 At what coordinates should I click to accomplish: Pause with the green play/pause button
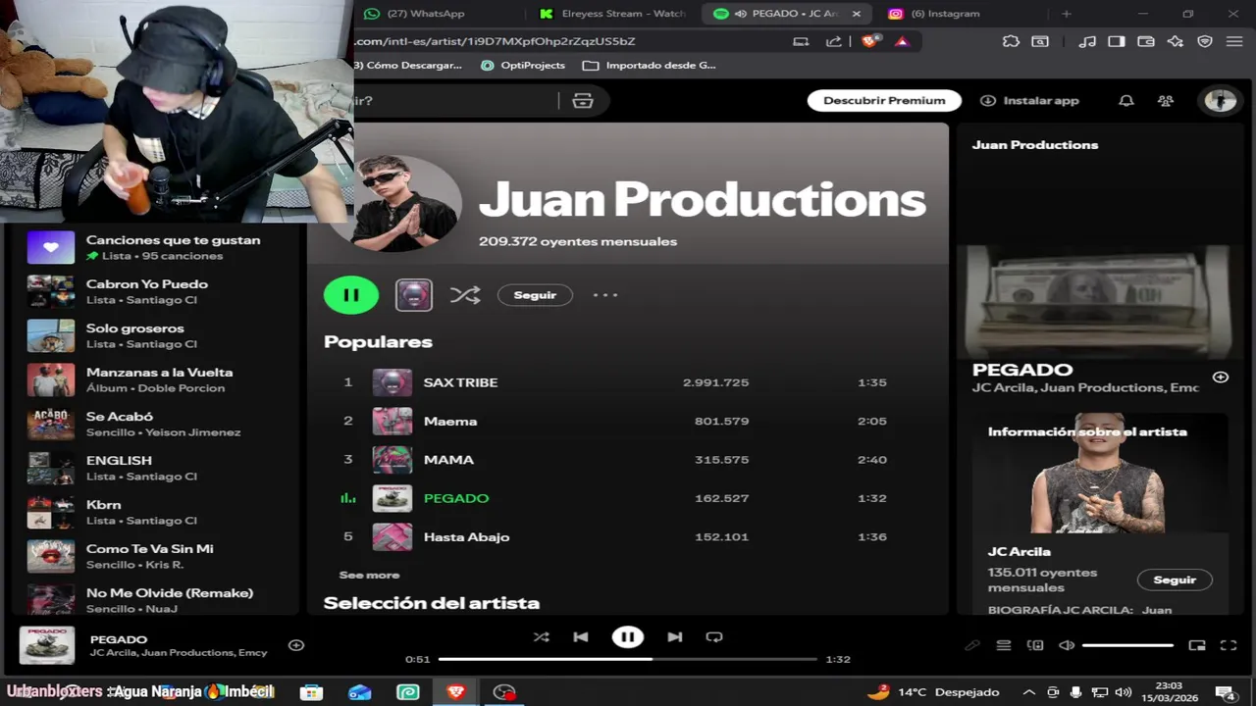[351, 294]
